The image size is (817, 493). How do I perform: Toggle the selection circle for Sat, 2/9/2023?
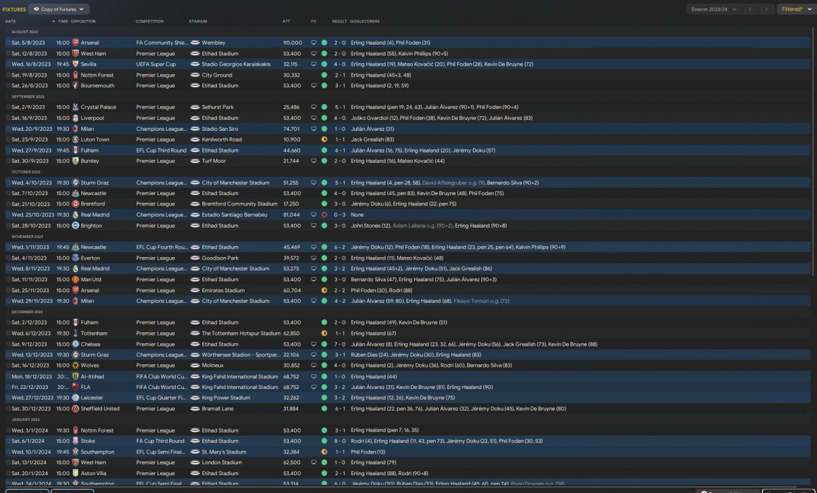pyautogui.click(x=8, y=107)
